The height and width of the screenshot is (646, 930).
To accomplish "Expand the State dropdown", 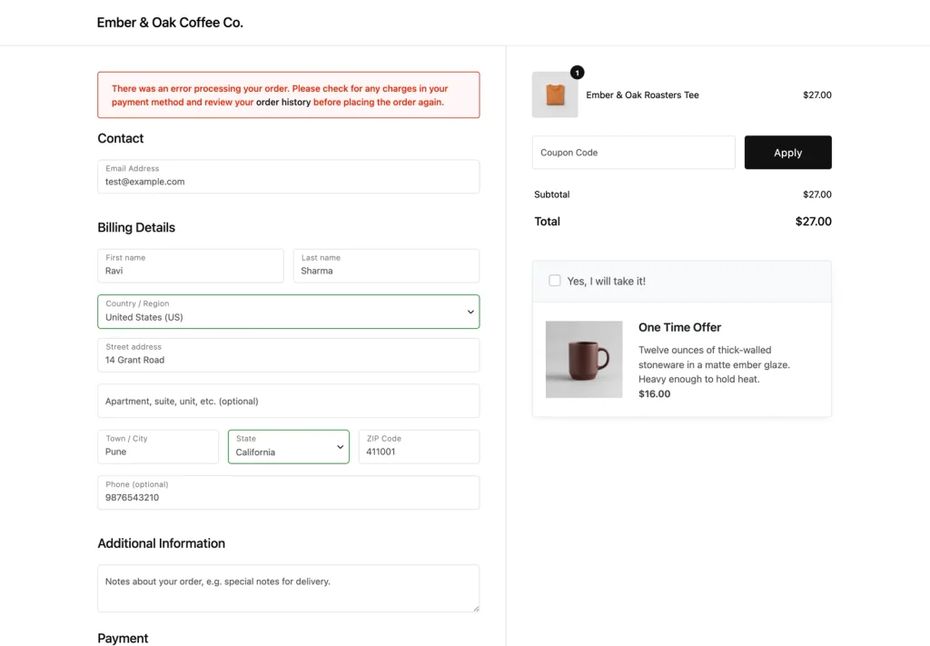I will 288,447.
